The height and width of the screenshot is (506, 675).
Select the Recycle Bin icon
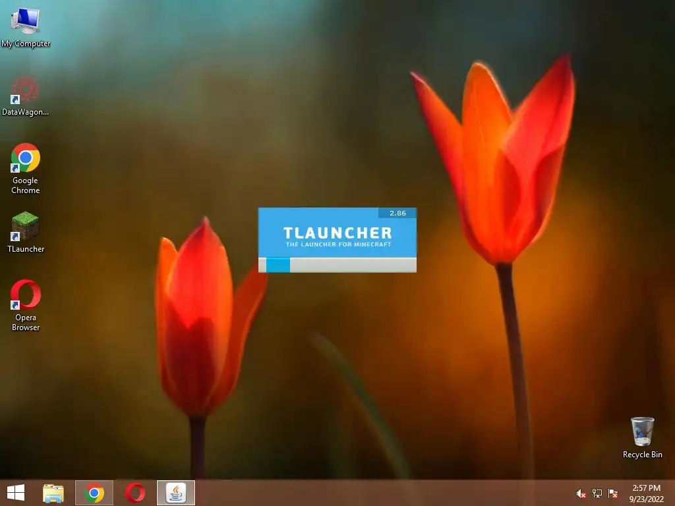pos(642,437)
